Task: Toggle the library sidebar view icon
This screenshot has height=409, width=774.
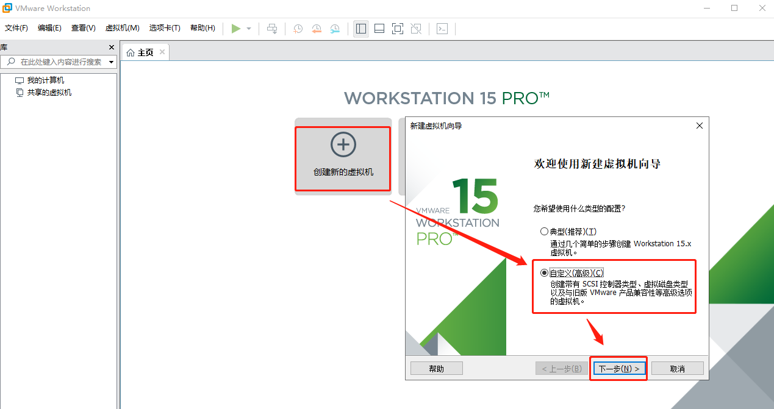Action: [361, 29]
